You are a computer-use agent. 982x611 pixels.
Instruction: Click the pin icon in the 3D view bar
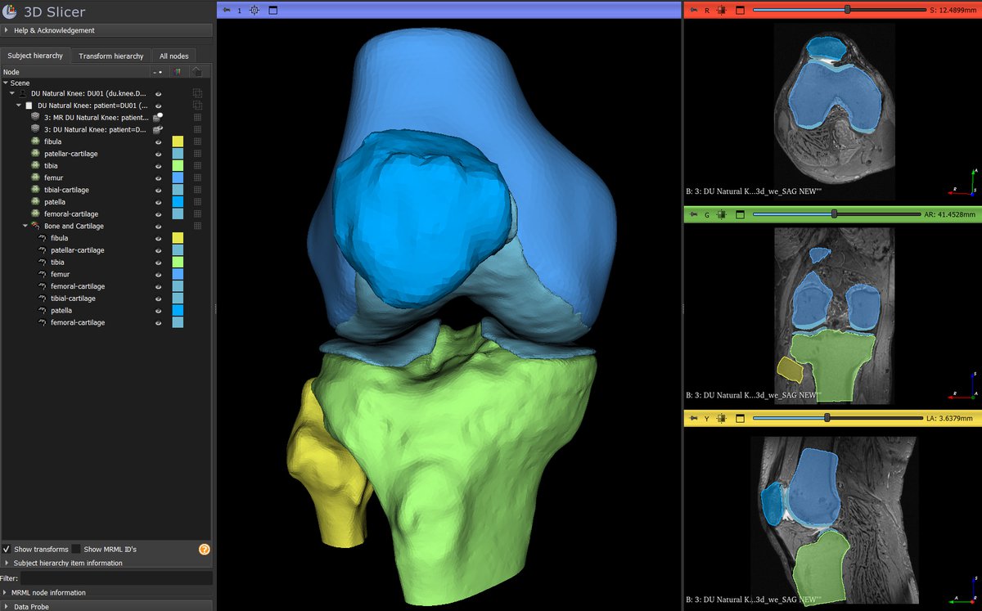coord(227,10)
